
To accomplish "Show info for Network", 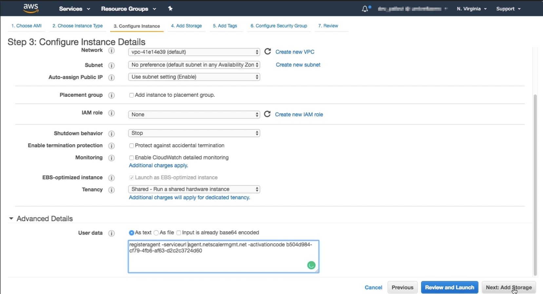I will 111,50.
